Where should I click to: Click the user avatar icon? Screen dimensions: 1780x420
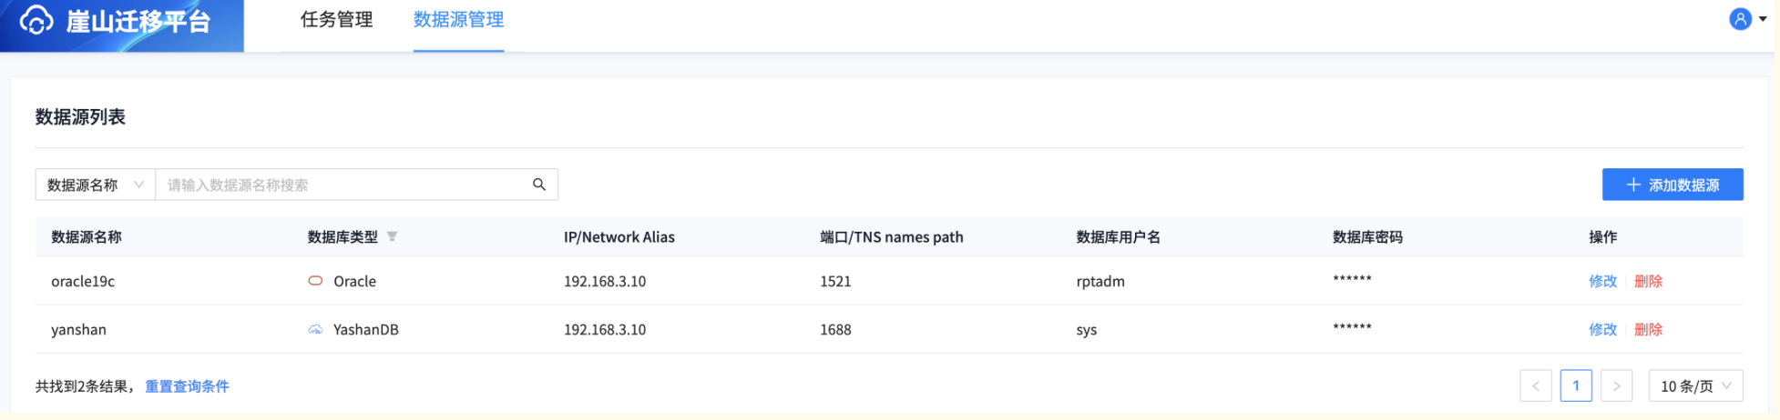pyautogui.click(x=1740, y=19)
